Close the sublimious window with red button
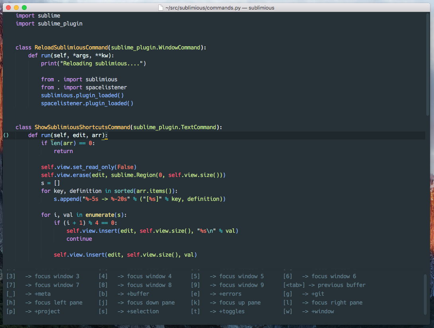This screenshot has width=434, height=328. coord(8,8)
